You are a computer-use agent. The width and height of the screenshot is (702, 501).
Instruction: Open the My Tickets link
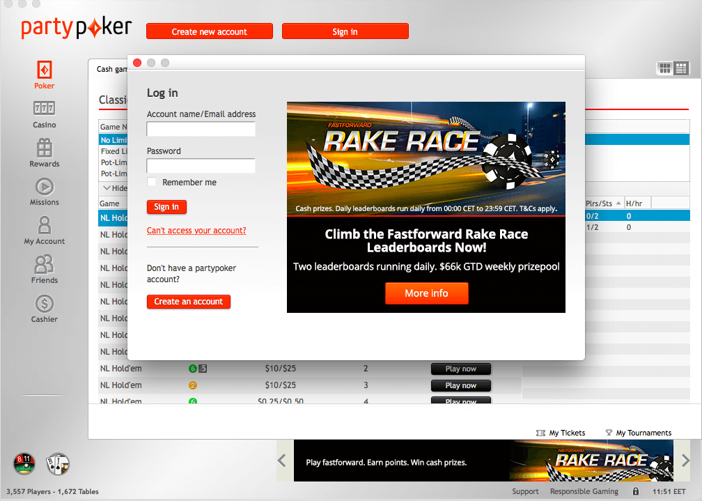tap(567, 433)
